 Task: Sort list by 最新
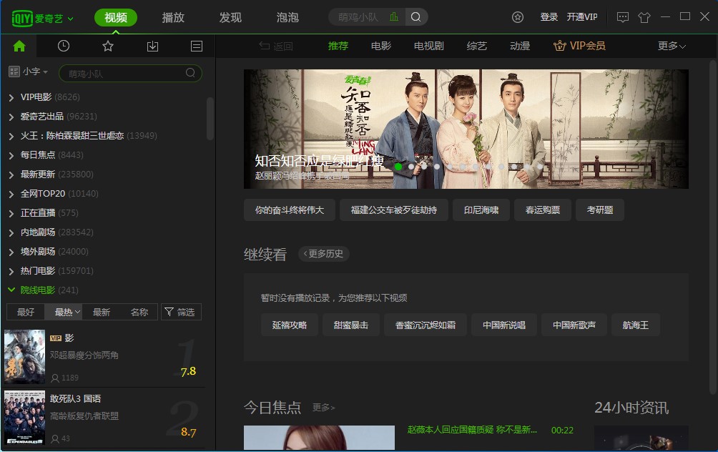[102, 312]
